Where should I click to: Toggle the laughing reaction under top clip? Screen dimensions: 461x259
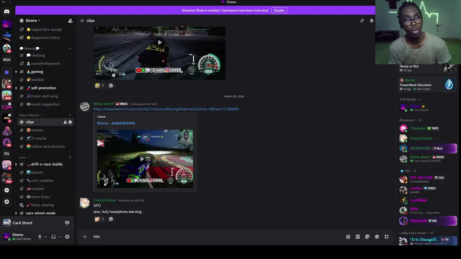(x=99, y=86)
